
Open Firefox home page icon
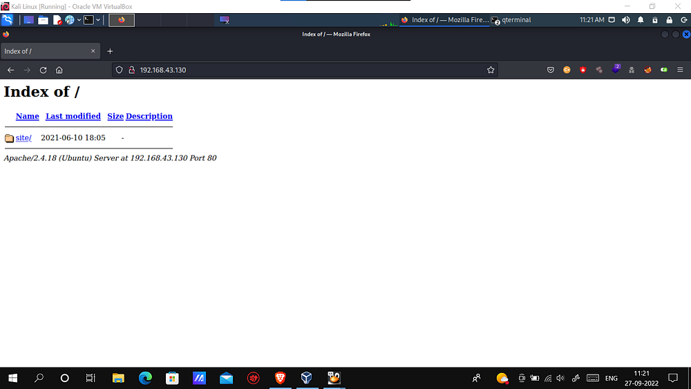pyautogui.click(x=59, y=70)
